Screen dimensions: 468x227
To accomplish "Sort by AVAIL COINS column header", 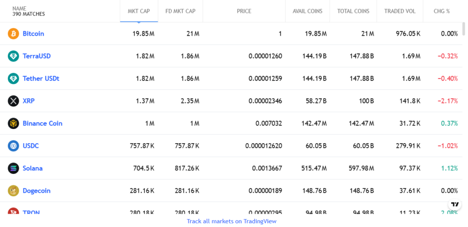I will 307,11.
